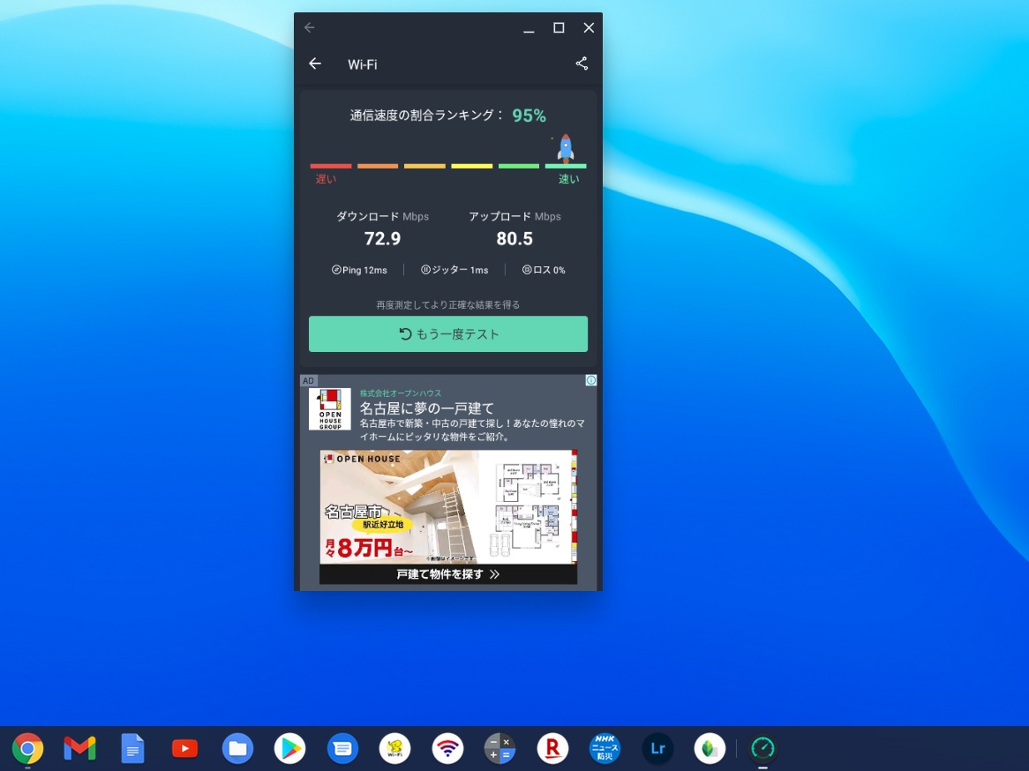Viewport: 1029px width, 771px height.
Task: Open the yellow Wi-Fi mascot app icon
Action: (x=395, y=748)
